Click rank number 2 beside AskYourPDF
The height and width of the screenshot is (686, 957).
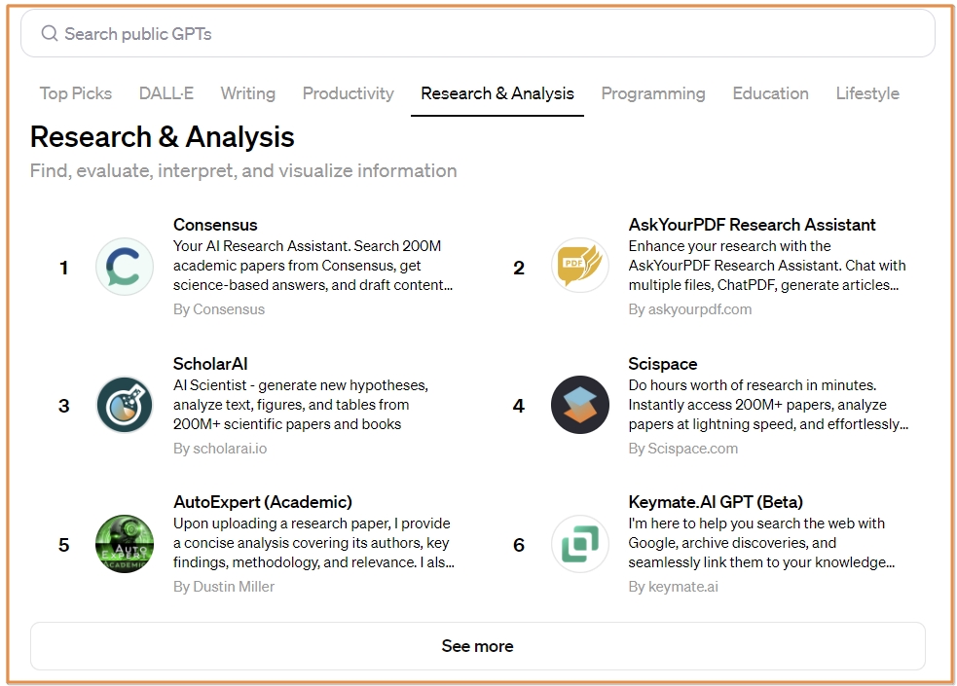pos(519,268)
